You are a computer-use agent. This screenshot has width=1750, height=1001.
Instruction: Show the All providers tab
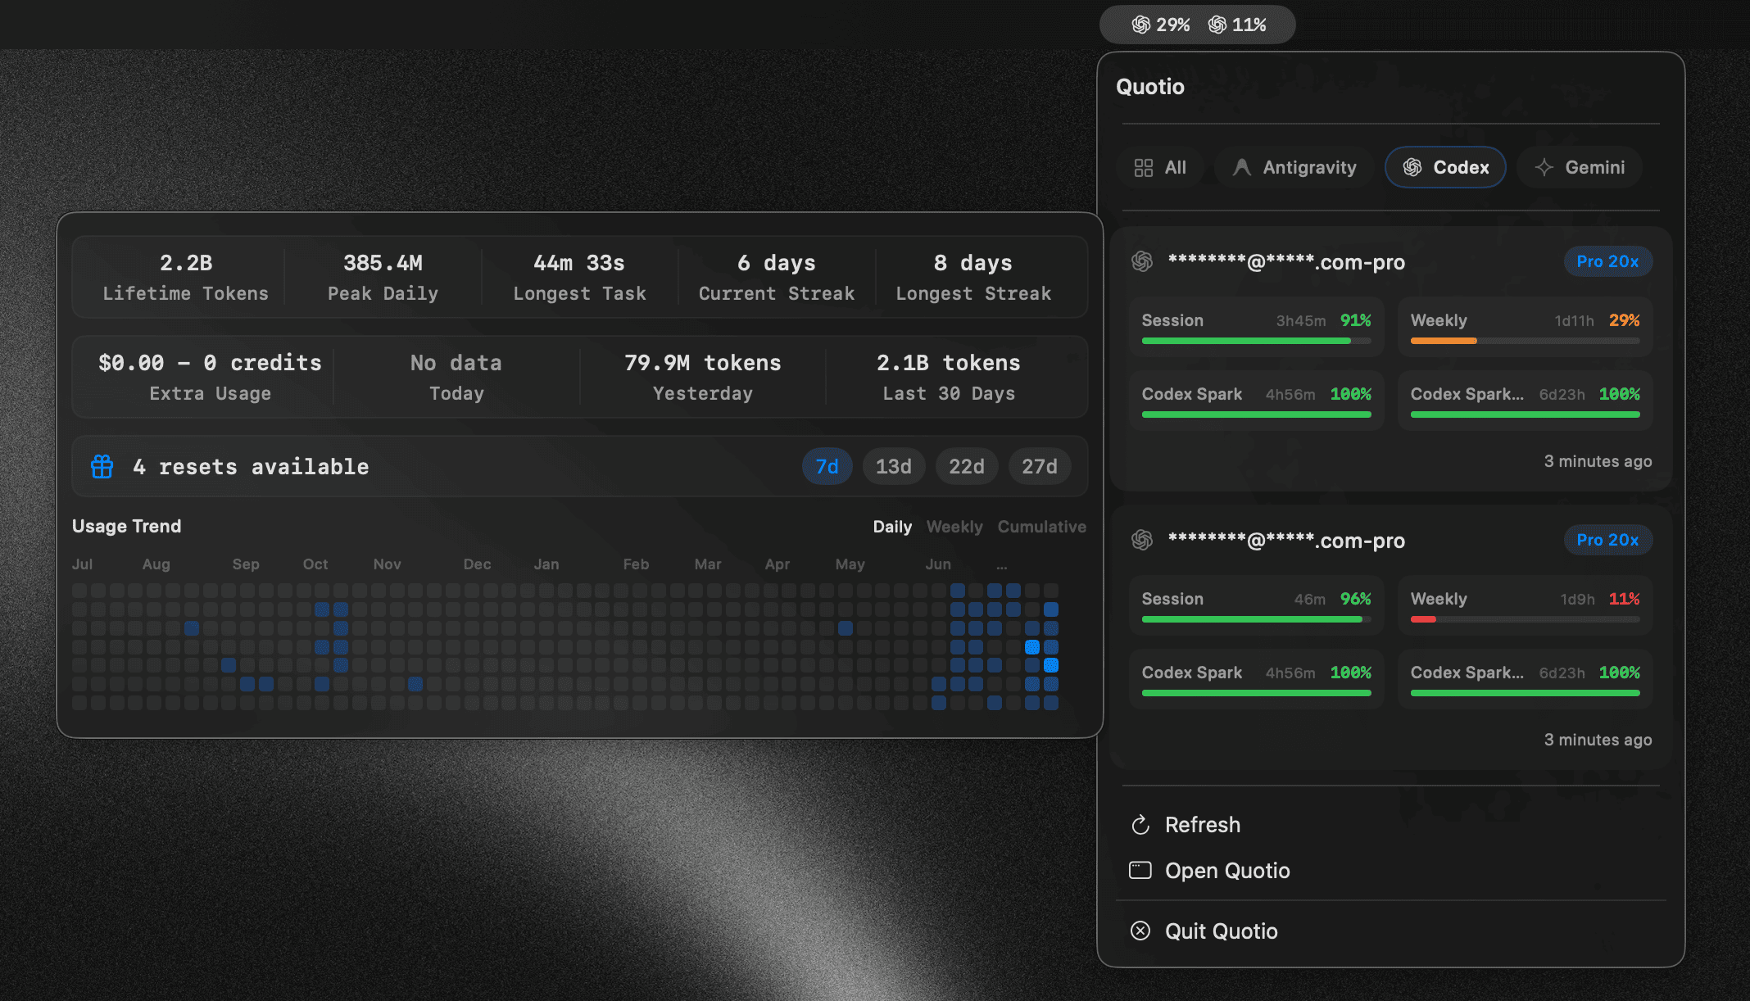1160,167
